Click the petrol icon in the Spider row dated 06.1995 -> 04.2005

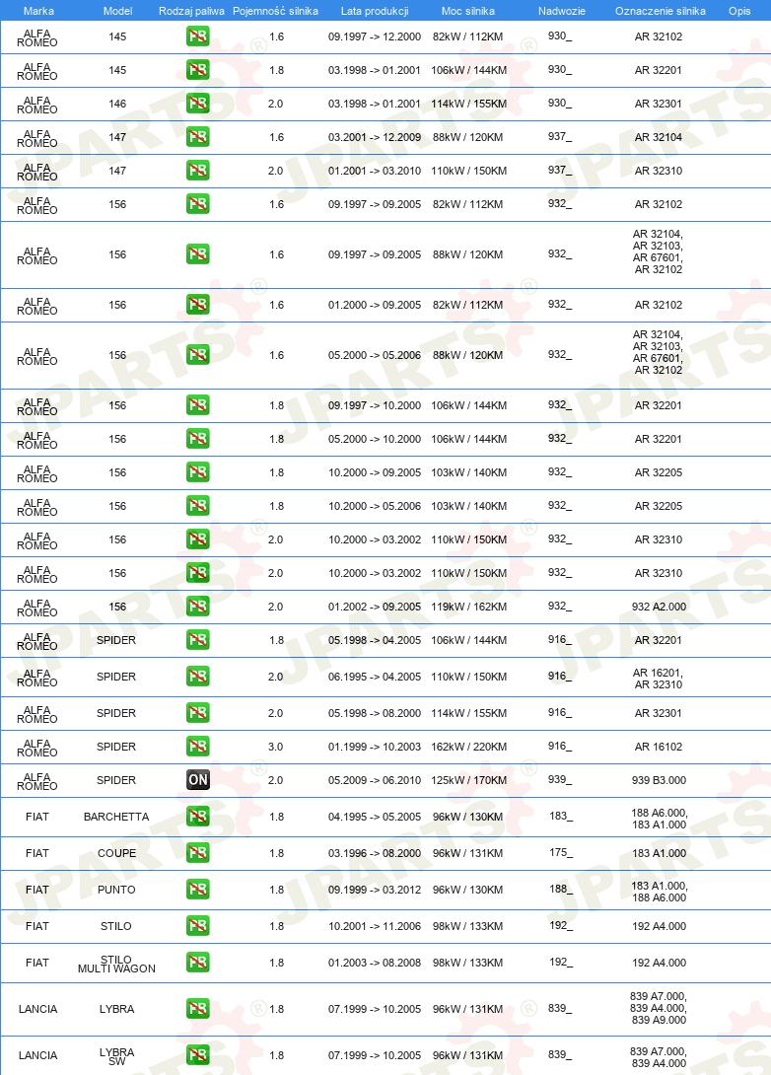[198, 677]
